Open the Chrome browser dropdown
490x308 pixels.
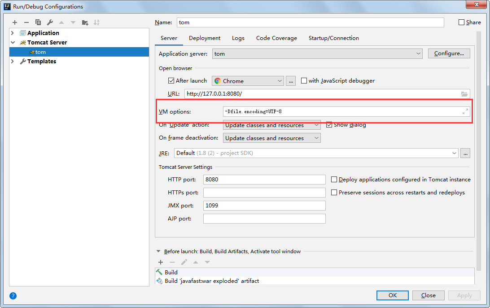[248, 81]
